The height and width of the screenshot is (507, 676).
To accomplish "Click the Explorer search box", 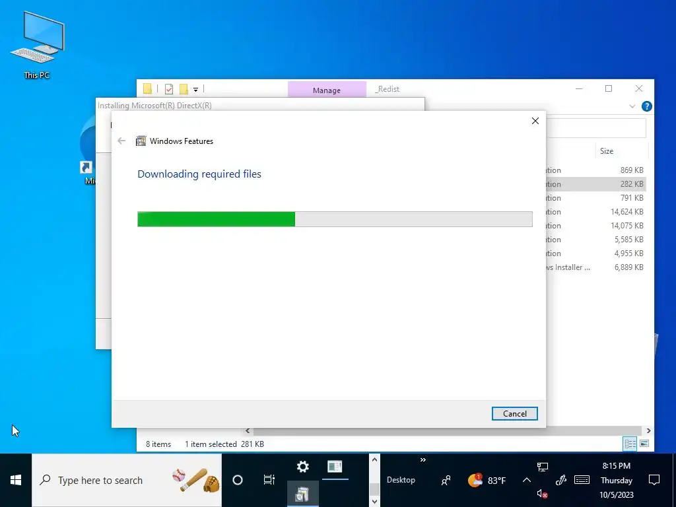I will pos(596,128).
